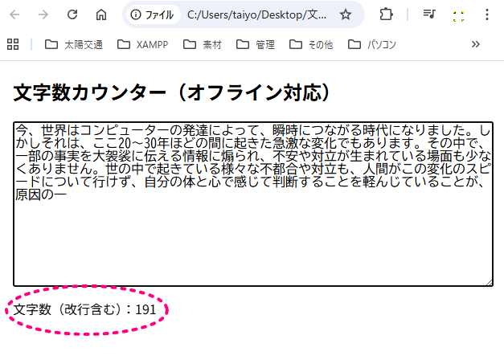This screenshot has width=504, height=364.
Task: Open the media control icon
Action: tap(429, 14)
